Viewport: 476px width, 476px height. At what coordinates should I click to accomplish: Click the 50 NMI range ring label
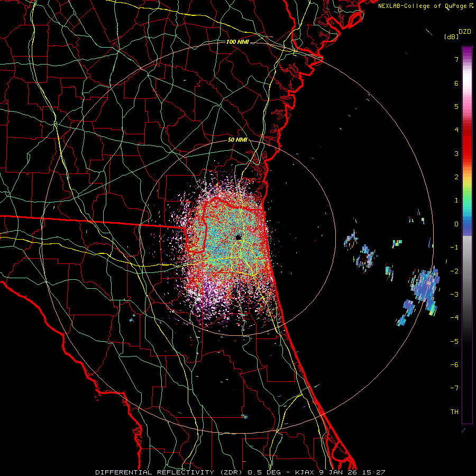tap(237, 140)
